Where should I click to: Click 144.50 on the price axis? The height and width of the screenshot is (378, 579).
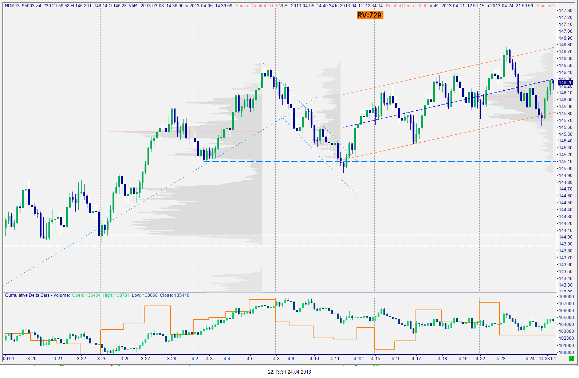(x=566, y=203)
